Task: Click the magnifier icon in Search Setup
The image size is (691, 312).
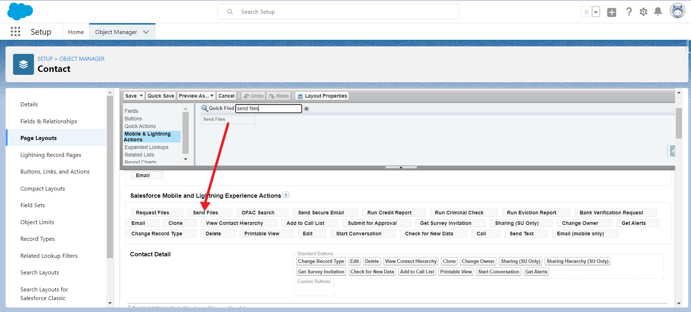Action: click(230, 12)
